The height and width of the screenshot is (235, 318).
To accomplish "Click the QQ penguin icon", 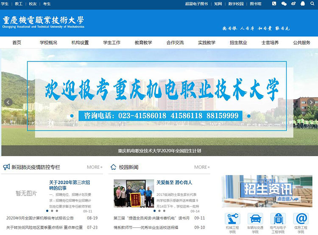I will 303,3.
